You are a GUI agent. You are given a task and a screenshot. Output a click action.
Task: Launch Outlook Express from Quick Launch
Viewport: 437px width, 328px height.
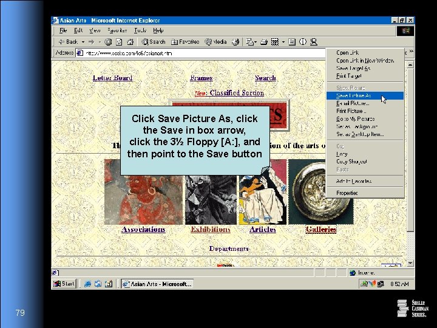click(x=98, y=284)
